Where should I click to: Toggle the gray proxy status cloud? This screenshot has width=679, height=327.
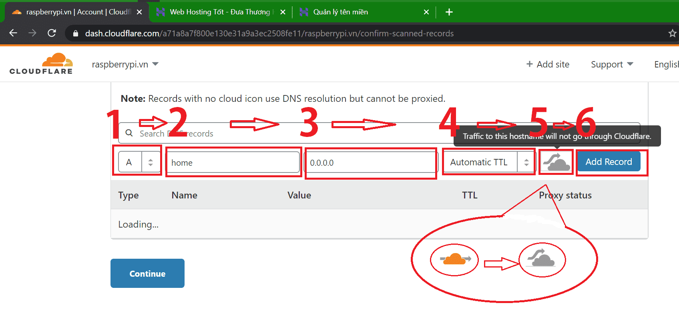pyautogui.click(x=556, y=162)
